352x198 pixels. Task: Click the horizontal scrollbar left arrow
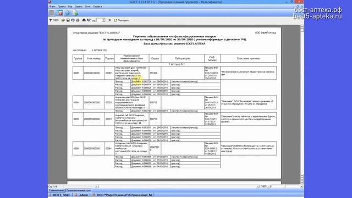click(97, 186)
